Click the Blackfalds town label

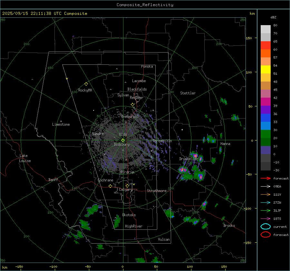coord(137,89)
